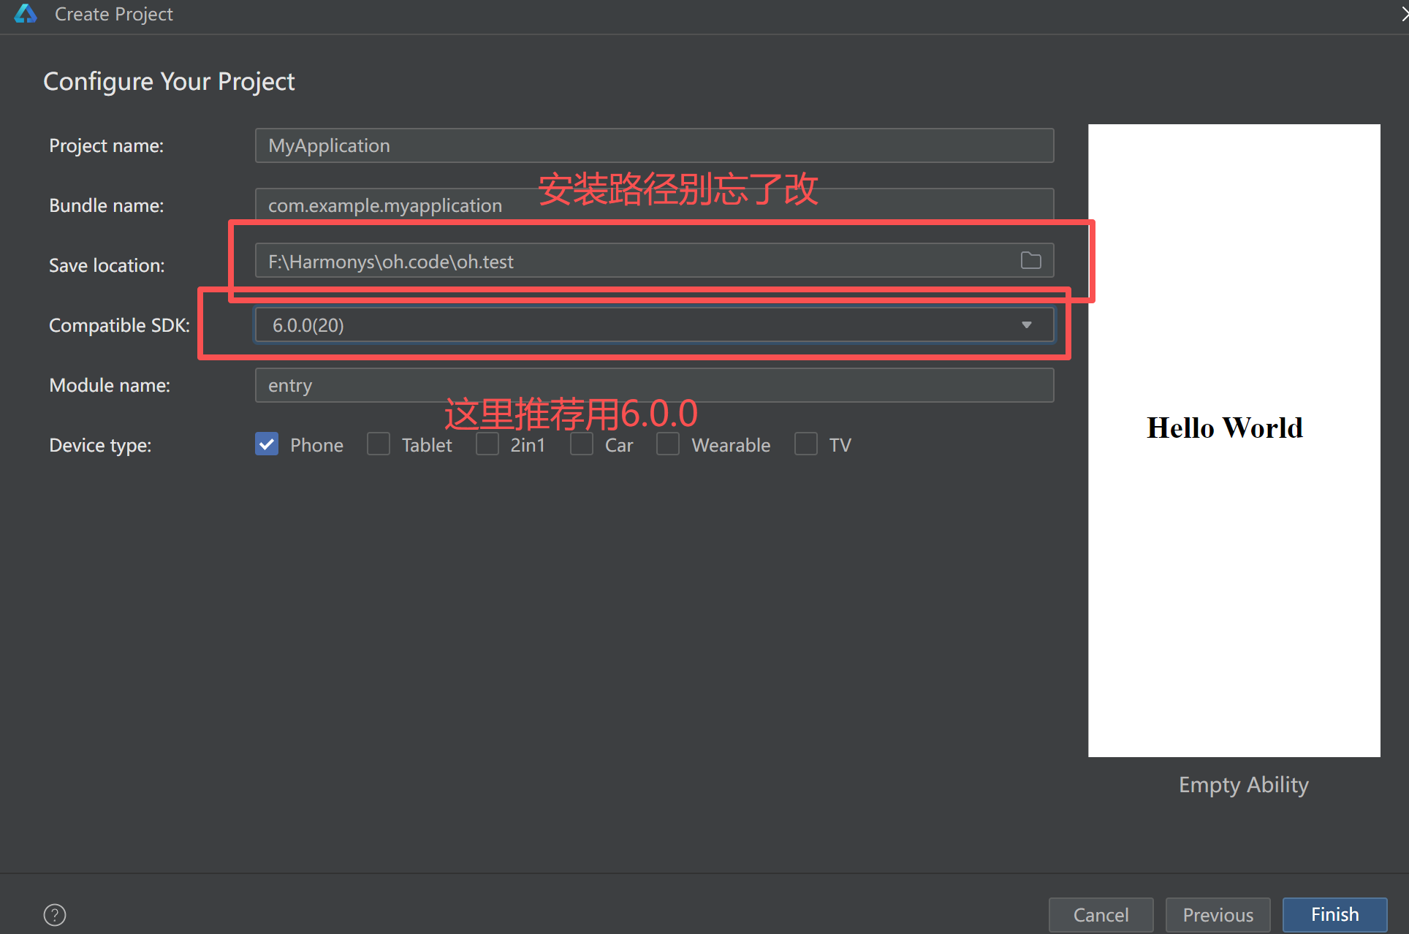Check the Car device type
1409x934 pixels.
(x=582, y=444)
